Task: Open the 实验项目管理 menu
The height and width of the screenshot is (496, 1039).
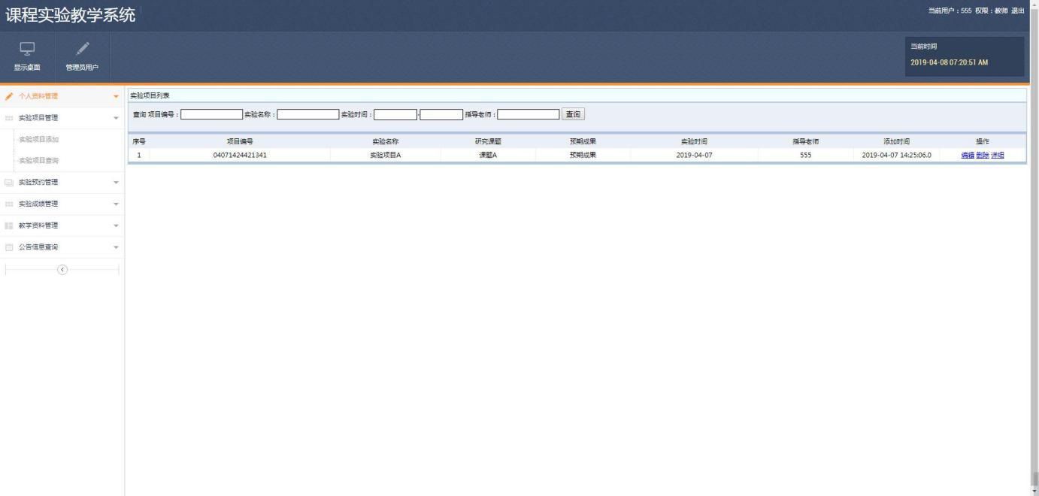Action: click(62, 118)
